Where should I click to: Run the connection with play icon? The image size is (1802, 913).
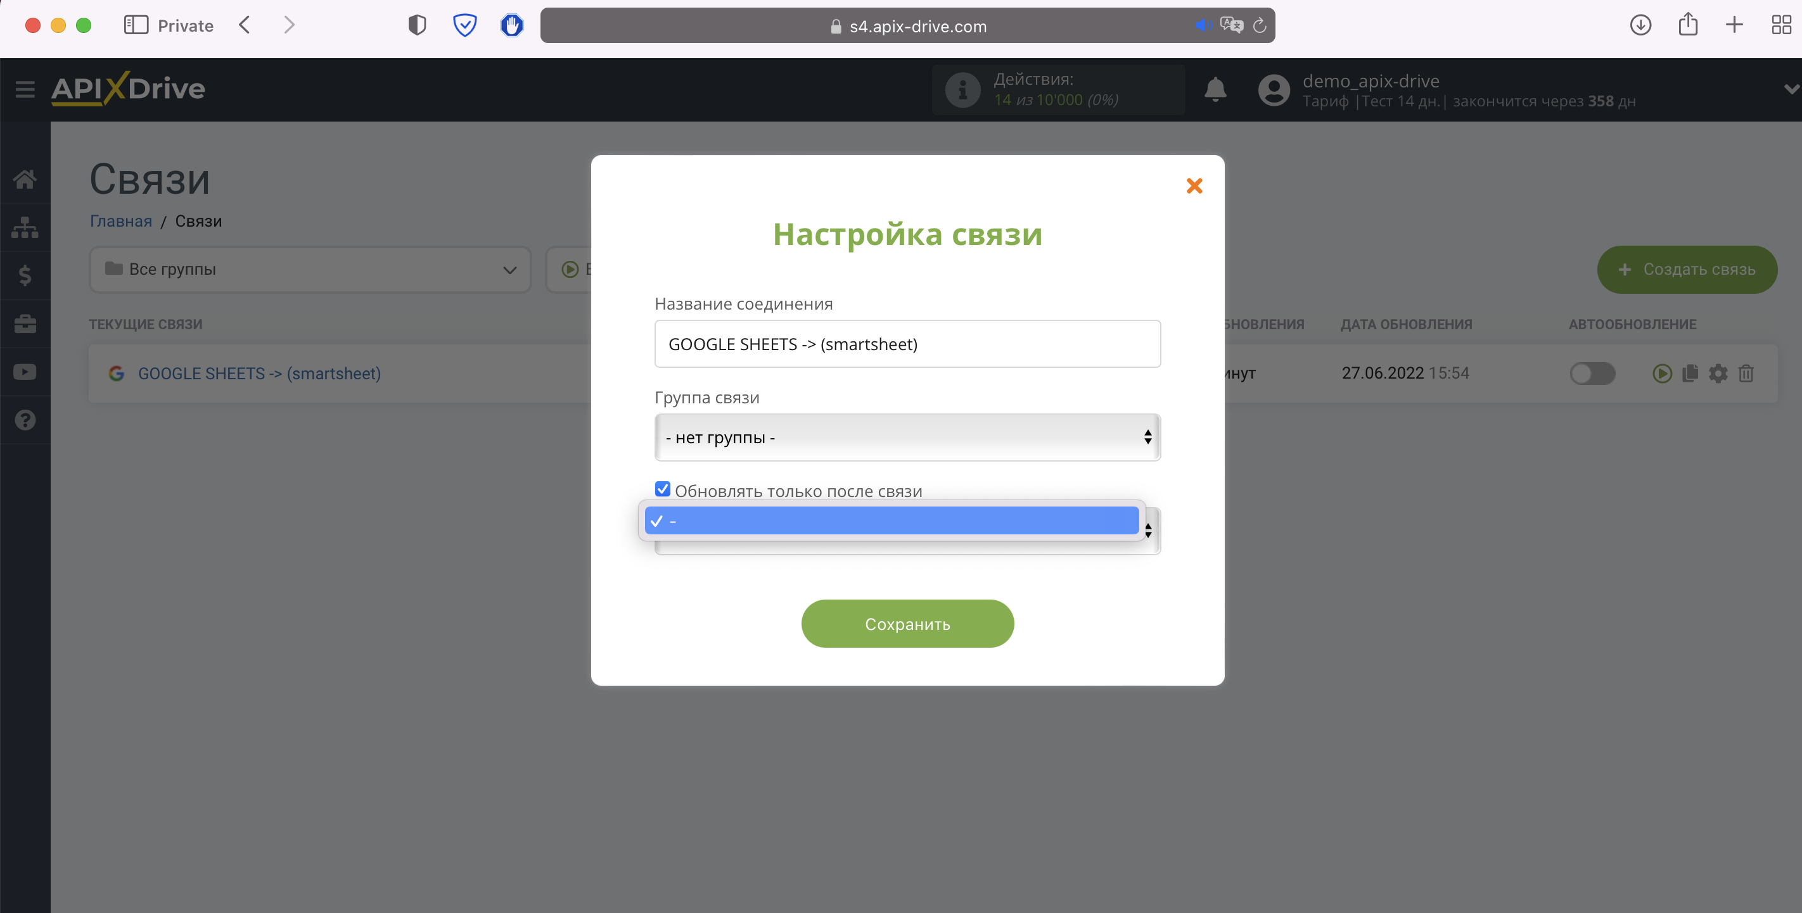[x=1662, y=374]
